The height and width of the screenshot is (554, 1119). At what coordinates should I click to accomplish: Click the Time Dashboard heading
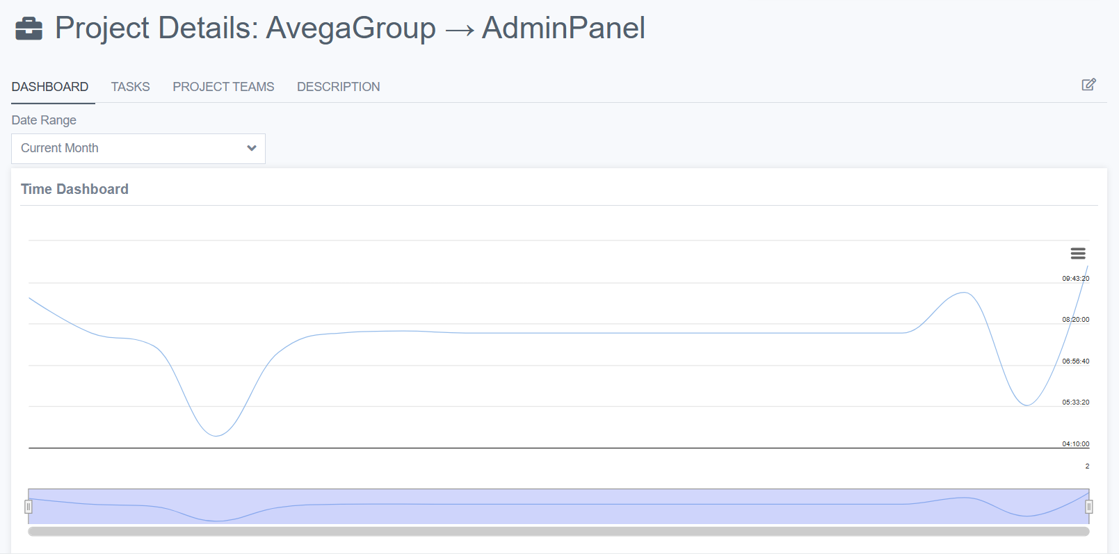coord(74,189)
